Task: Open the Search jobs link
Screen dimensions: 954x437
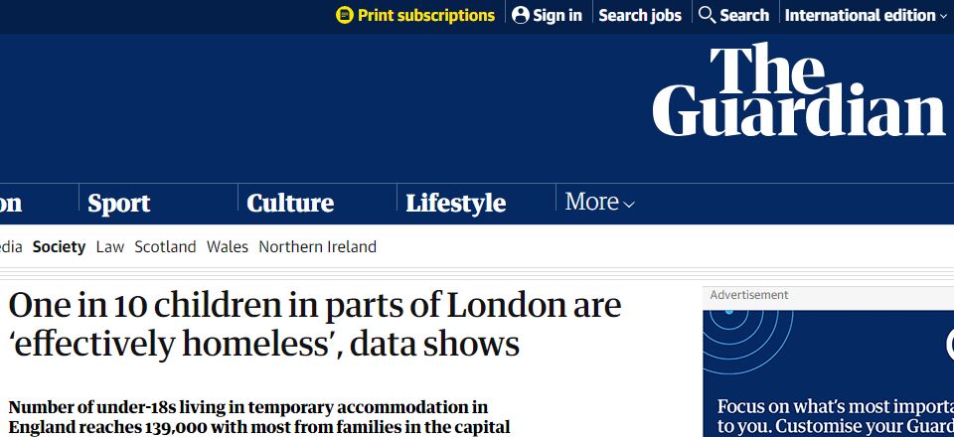Action: point(640,15)
